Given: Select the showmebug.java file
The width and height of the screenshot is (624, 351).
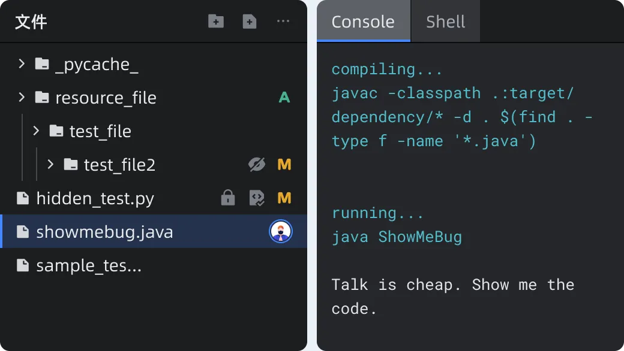Looking at the screenshot, I should (x=104, y=232).
